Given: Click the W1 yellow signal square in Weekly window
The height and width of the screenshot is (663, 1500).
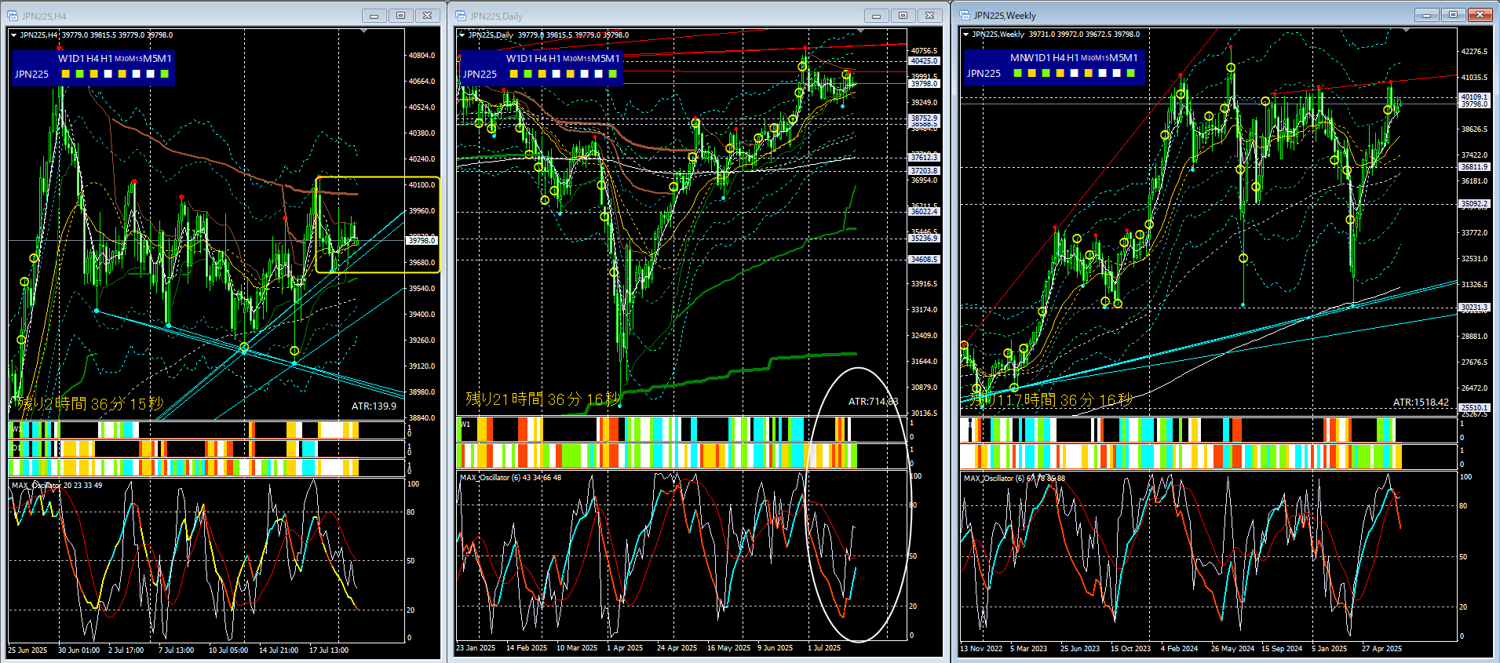Looking at the screenshot, I should (x=1032, y=73).
